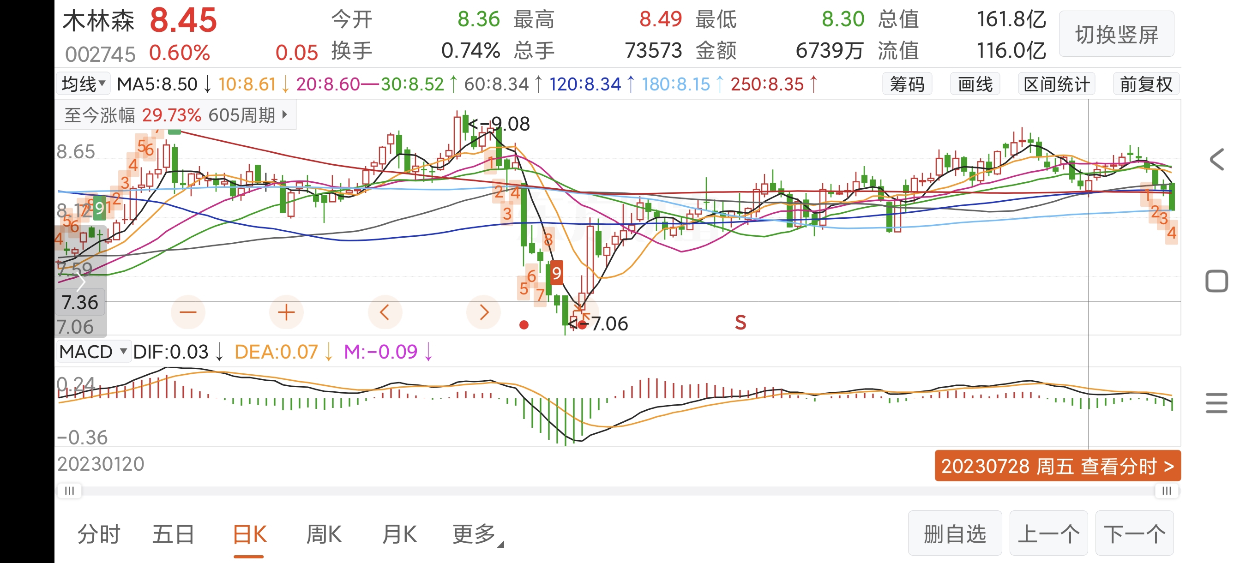The image size is (1252, 563).
Task: Tap the zoom in plus icon
Action: coord(286,312)
